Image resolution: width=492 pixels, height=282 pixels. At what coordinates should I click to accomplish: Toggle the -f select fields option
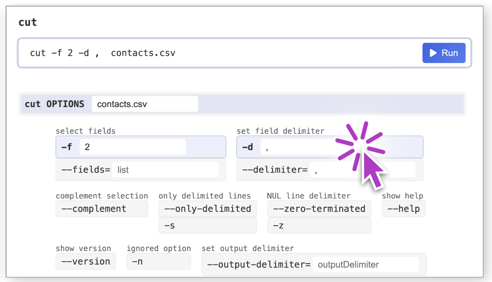click(67, 147)
